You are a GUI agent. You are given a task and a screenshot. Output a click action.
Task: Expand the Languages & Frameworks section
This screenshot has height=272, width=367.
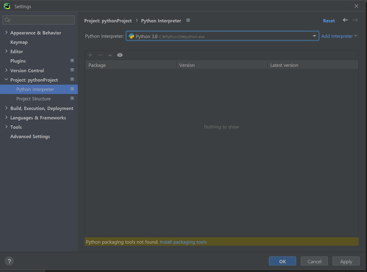[6, 117]
